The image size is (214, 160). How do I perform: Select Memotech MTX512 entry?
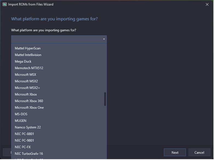pyautogui.click(x=59, y=68)
